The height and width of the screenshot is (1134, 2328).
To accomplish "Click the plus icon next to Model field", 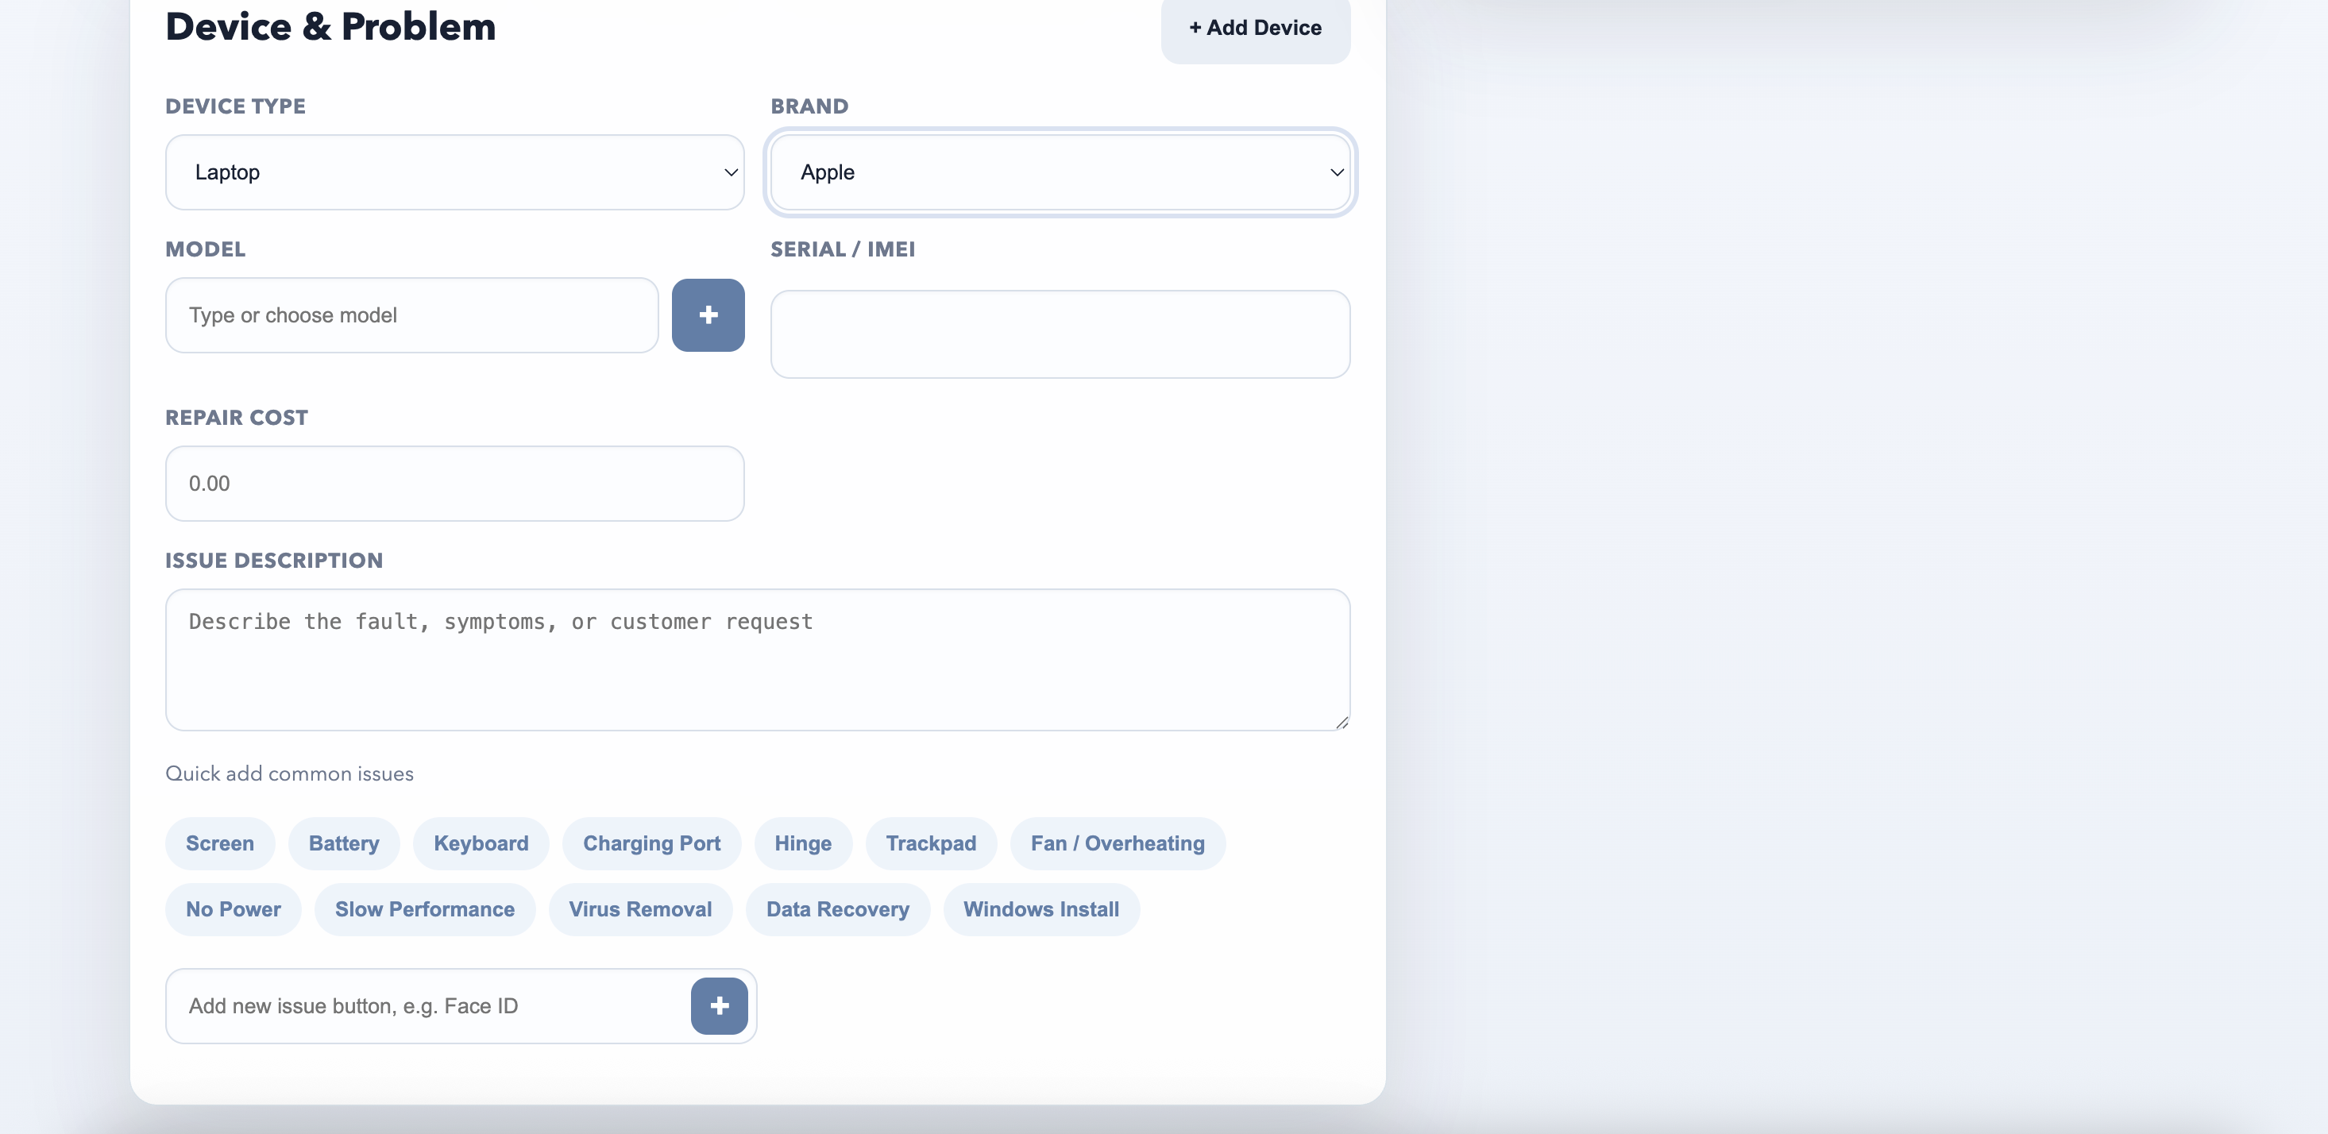I will pyautogui.click(x=708, y=314).
